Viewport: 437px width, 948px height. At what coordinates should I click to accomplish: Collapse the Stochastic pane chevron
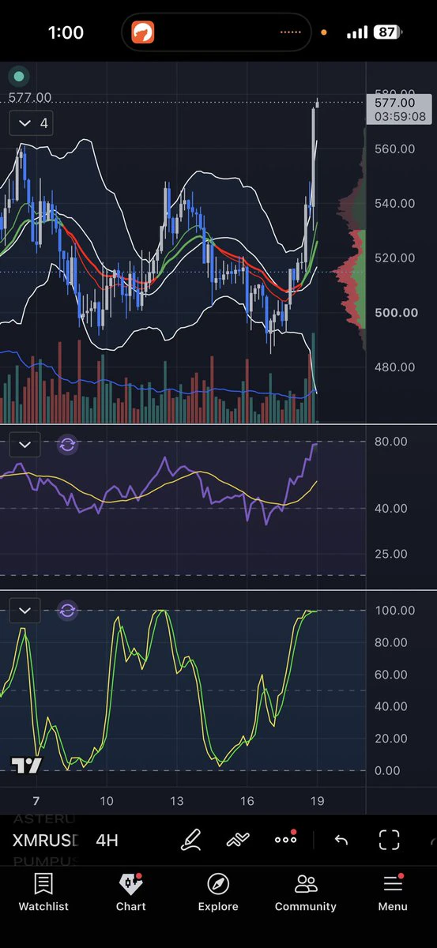coord(25,610)
